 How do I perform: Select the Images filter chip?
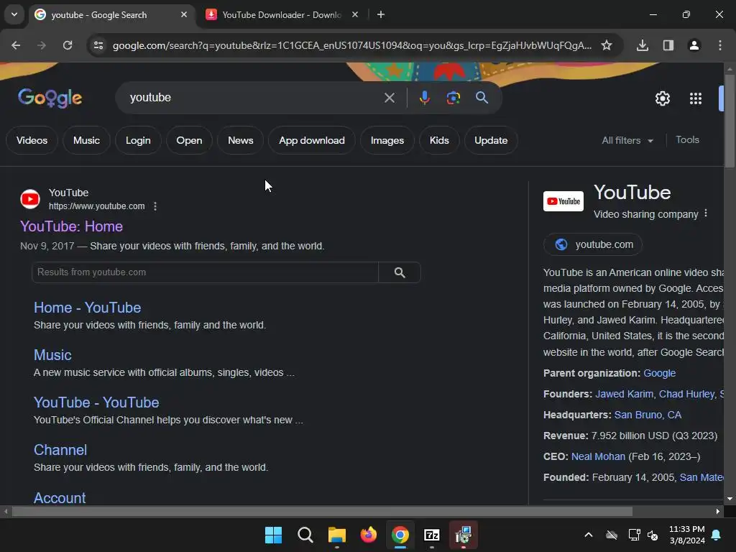(387, 140)
